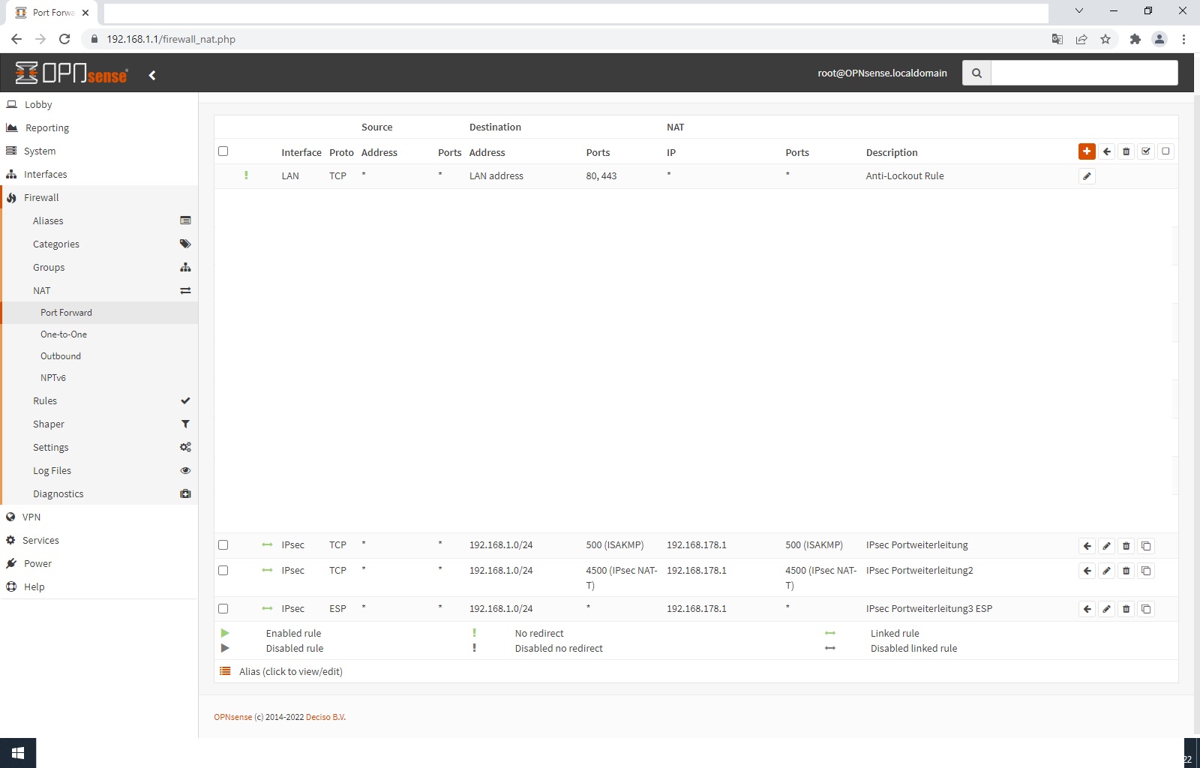Collapse the sidebar with chevron icon
1200x768 pixels.
[x=152, y=75]
